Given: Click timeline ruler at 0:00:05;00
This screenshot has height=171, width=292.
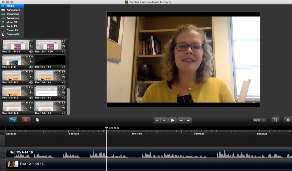Looking at the screenshot, I should pos(74,134).
